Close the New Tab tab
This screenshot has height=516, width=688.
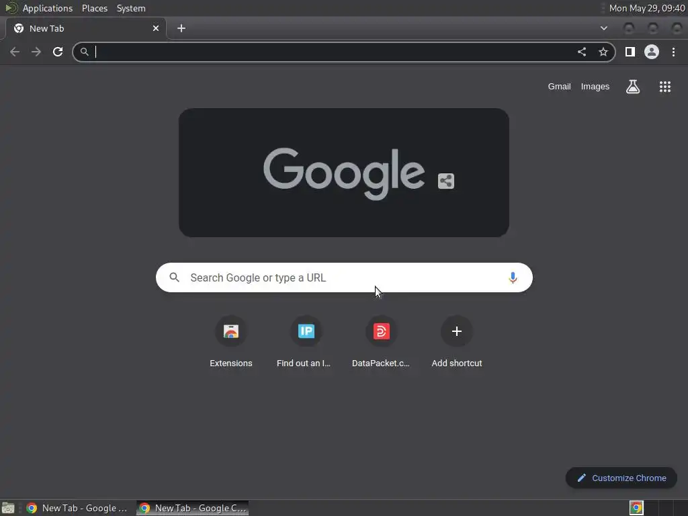[156, 28]
